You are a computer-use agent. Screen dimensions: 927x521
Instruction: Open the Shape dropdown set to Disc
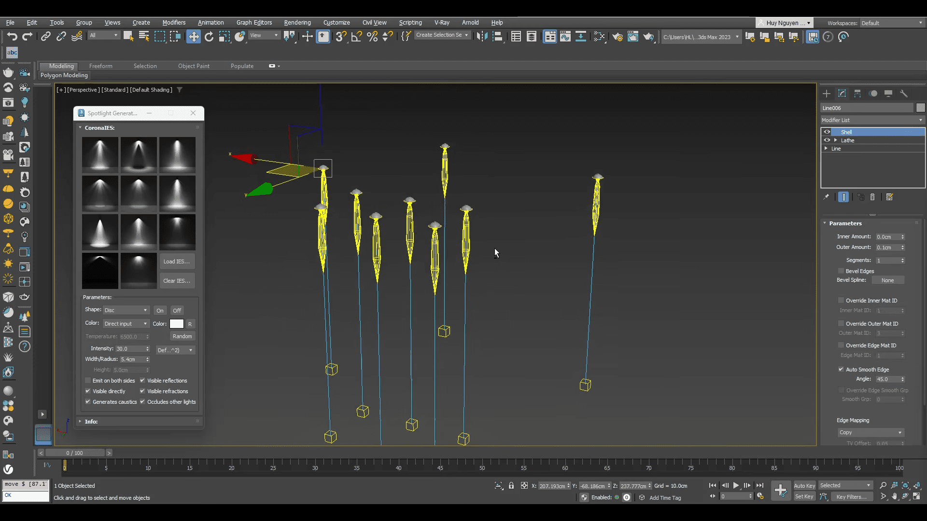[x=126, y=310]
